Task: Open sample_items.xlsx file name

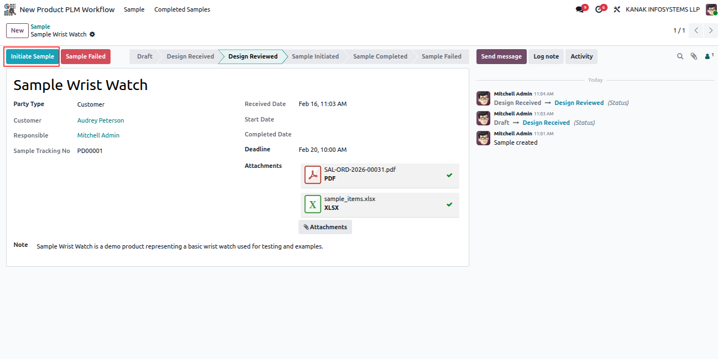Action: 350,199
